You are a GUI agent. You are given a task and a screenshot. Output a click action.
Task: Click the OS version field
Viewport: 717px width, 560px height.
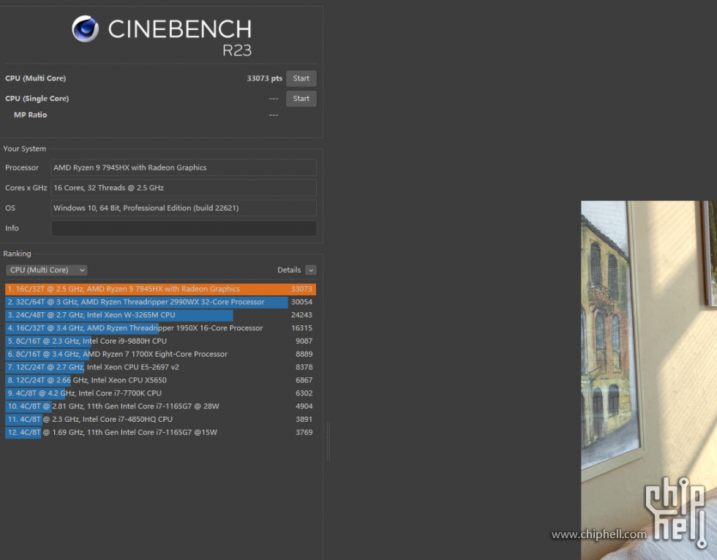[x=184, y=208]
